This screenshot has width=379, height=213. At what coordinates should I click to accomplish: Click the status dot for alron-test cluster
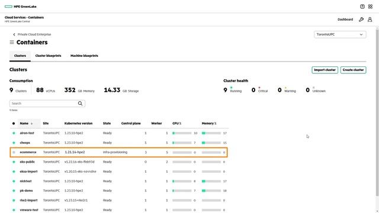tap(14, 133)
